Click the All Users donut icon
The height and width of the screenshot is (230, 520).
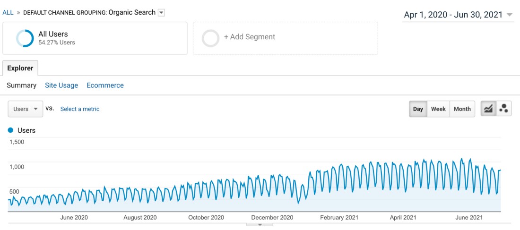25,38
